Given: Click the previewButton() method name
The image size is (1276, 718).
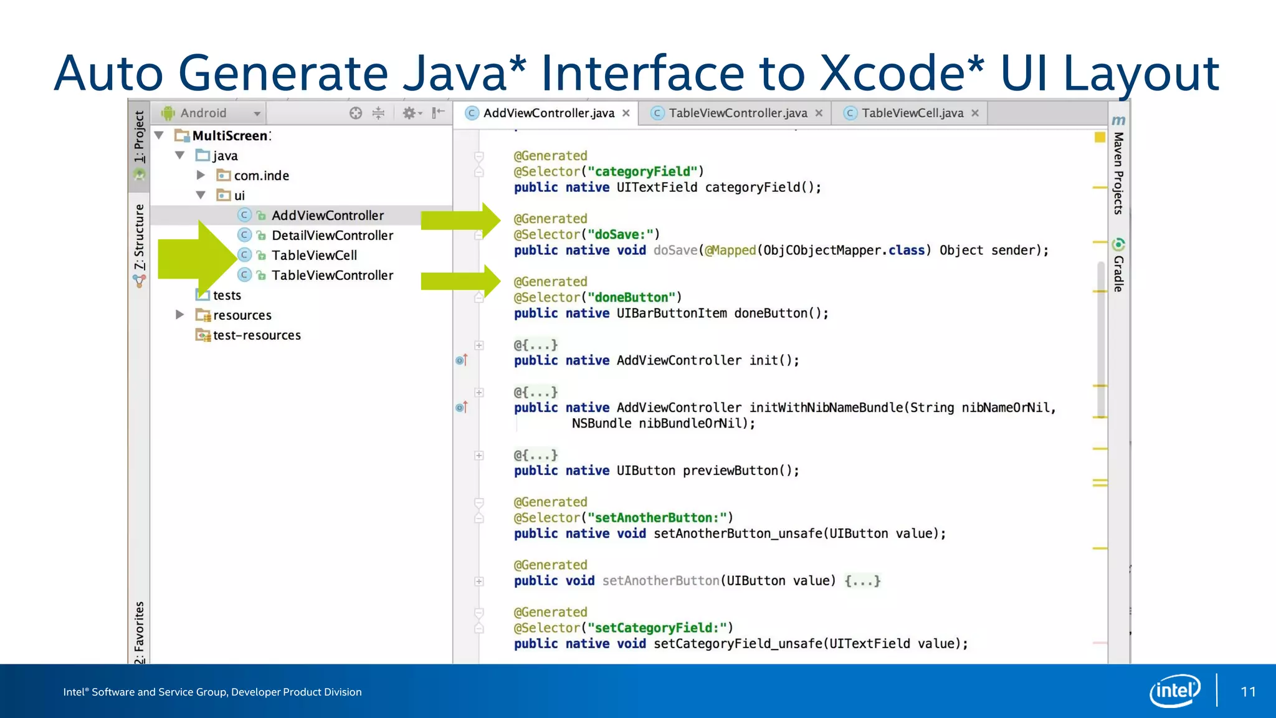Looking at the screenshot, I should [x=730, y=471].
